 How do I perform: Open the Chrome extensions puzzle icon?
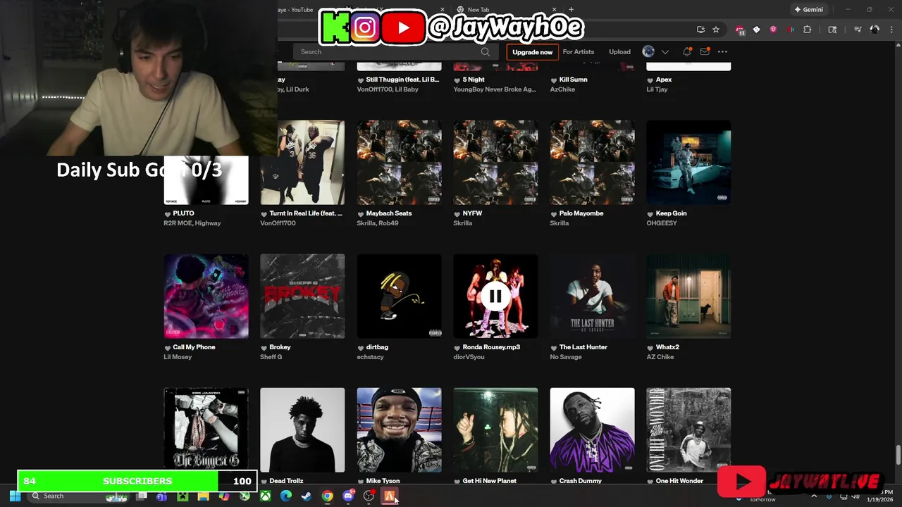(x=808, y=30)
